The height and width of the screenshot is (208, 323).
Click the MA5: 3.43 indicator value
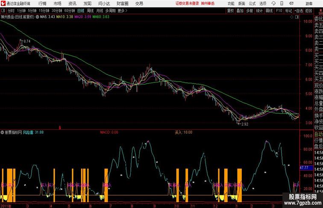click(47, 17)
